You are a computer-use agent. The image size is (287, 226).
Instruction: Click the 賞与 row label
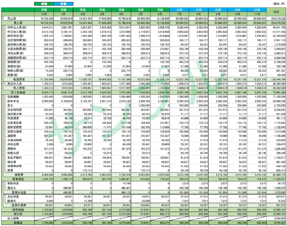click(10, 105)
